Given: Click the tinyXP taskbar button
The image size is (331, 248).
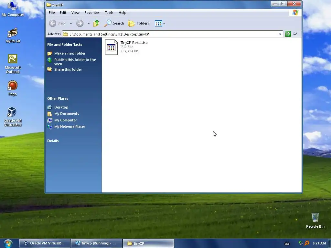Looking at the screenshot, I should coord(148,243).
